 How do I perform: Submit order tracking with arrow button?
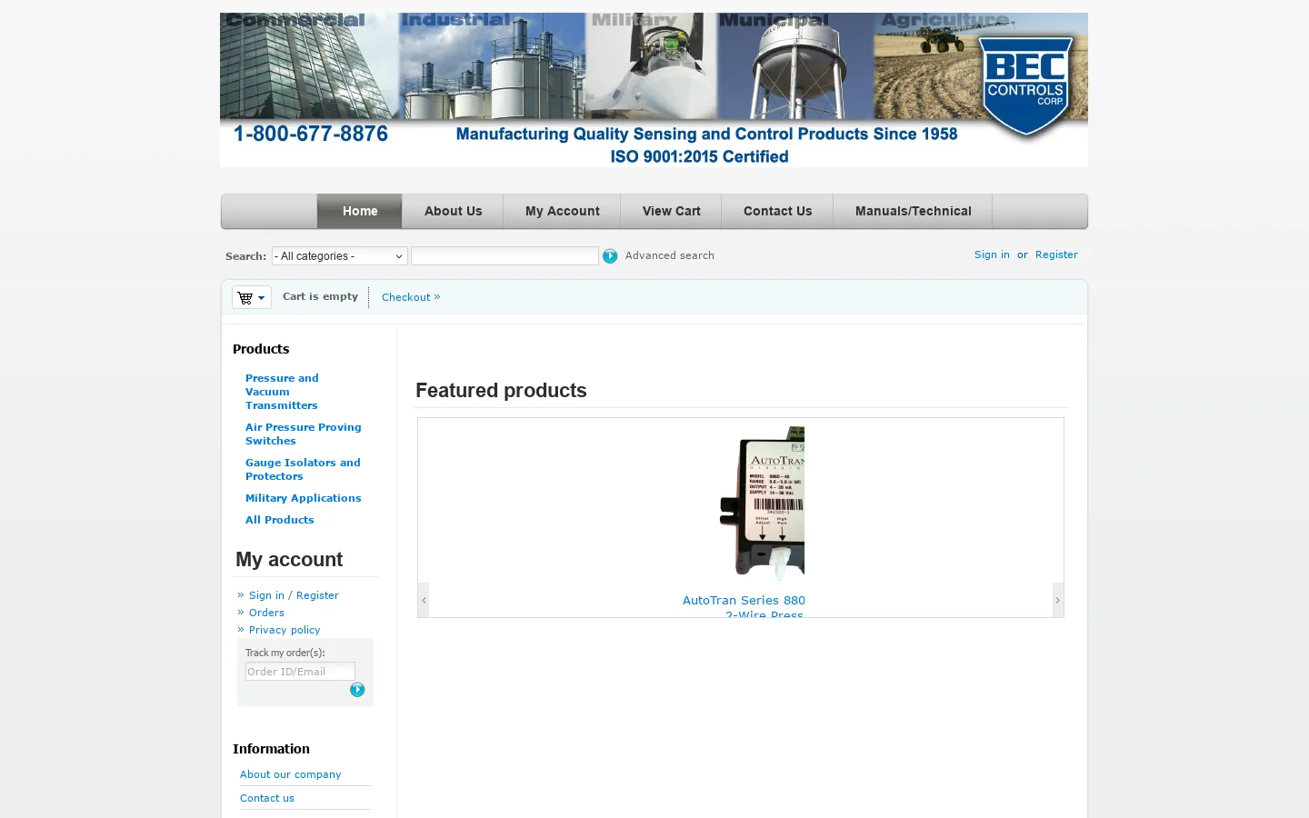(x=357, y=690)
